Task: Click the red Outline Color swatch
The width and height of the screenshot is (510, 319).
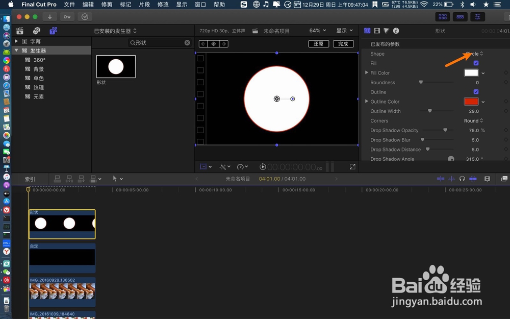Action: (x=471, y=102)
